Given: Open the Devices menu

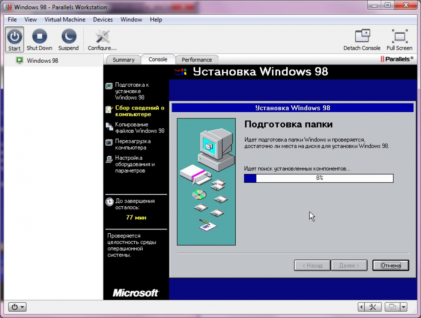Looking at the screenshot, I should click(103, 20).
